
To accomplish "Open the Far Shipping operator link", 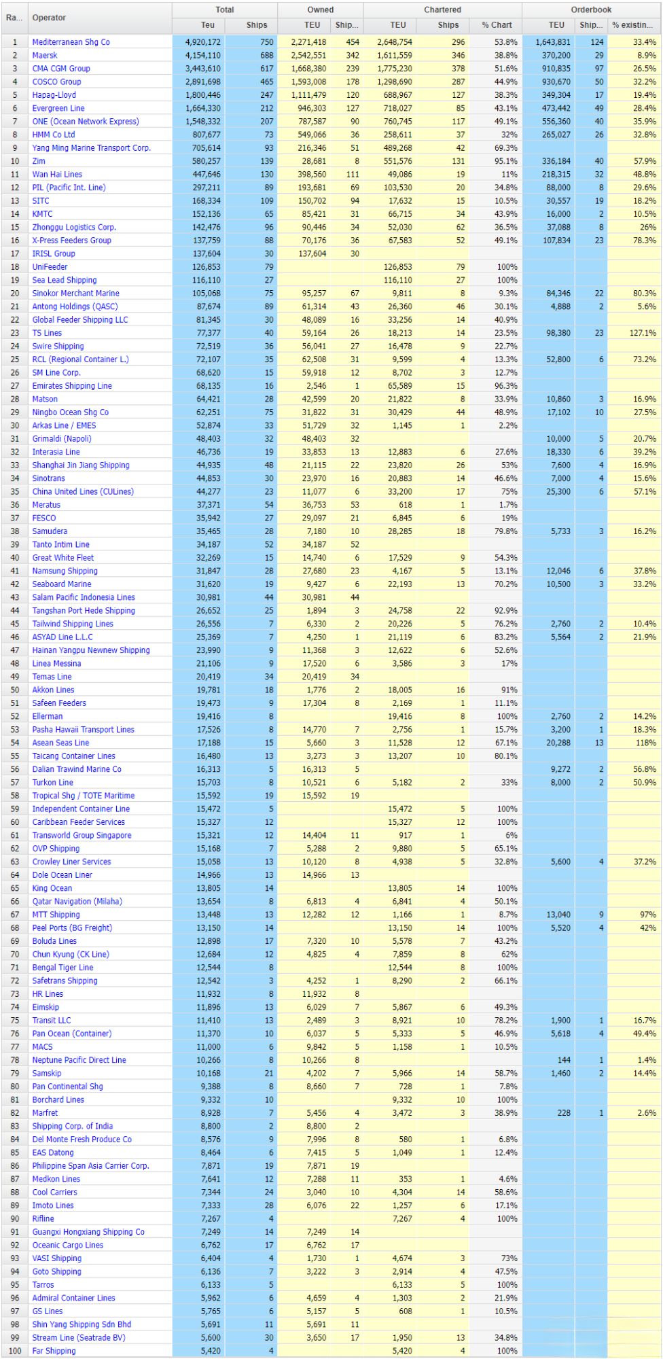I will (54, 1351).
